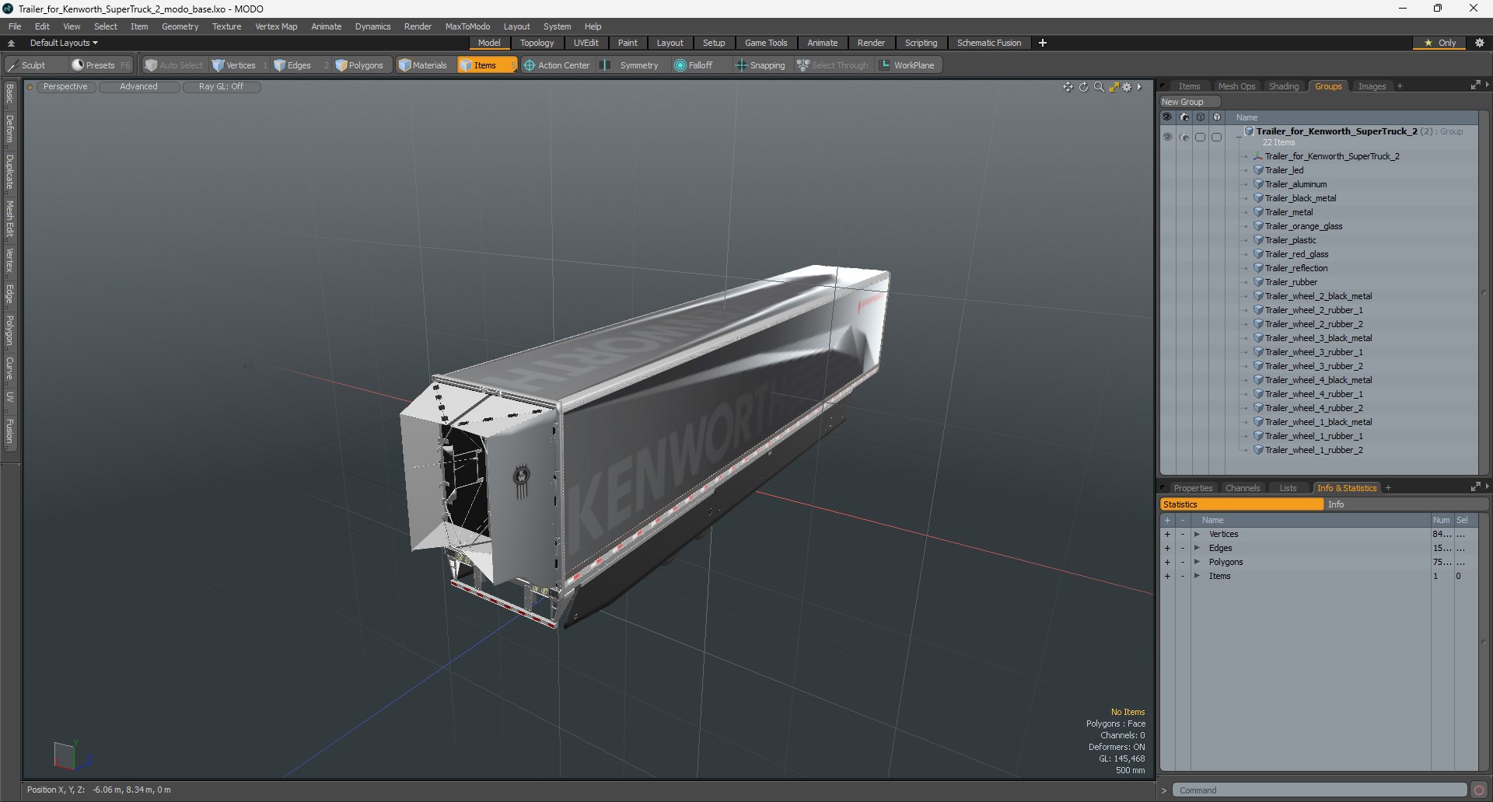Open the Fusion vertical toolbox tab

pyautogui.click(x=10, y=432)
